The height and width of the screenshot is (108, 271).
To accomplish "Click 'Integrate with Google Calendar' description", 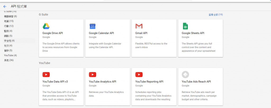I will coord(105,45).
